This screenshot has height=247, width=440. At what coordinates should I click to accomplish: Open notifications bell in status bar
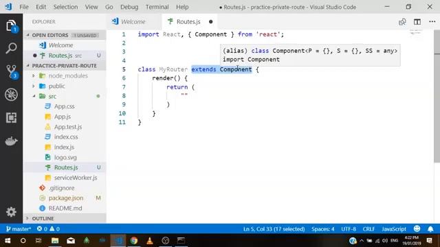[x=430, y=229]
